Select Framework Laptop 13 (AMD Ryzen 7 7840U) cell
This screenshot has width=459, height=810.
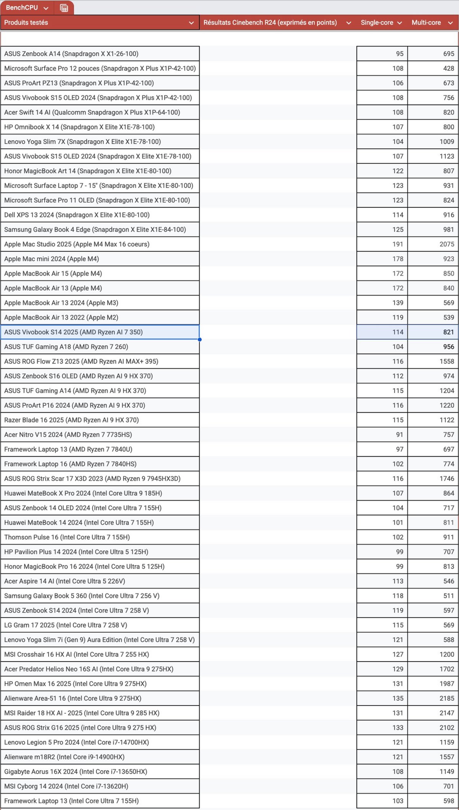coord(100,449)
